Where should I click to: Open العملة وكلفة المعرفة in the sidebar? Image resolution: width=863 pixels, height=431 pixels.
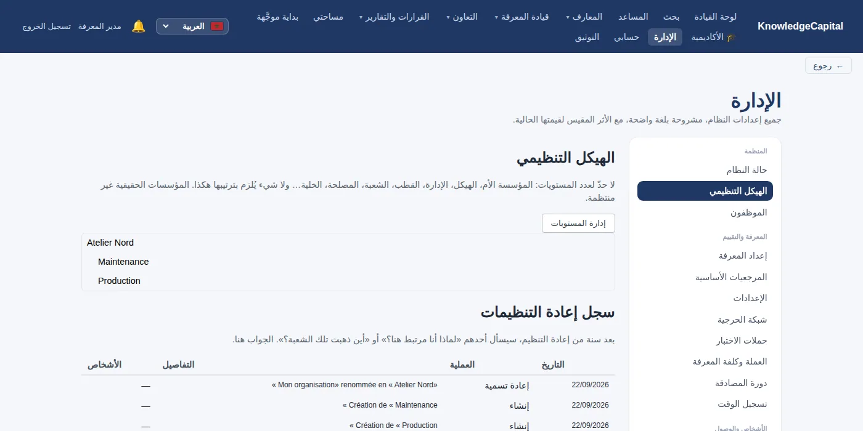coord(705,361)
